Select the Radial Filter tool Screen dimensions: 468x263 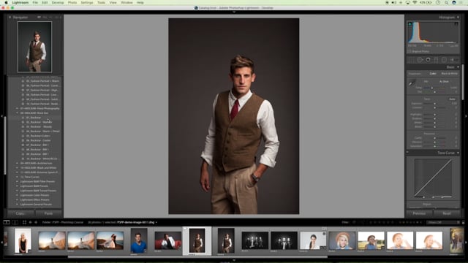(444, 60)
